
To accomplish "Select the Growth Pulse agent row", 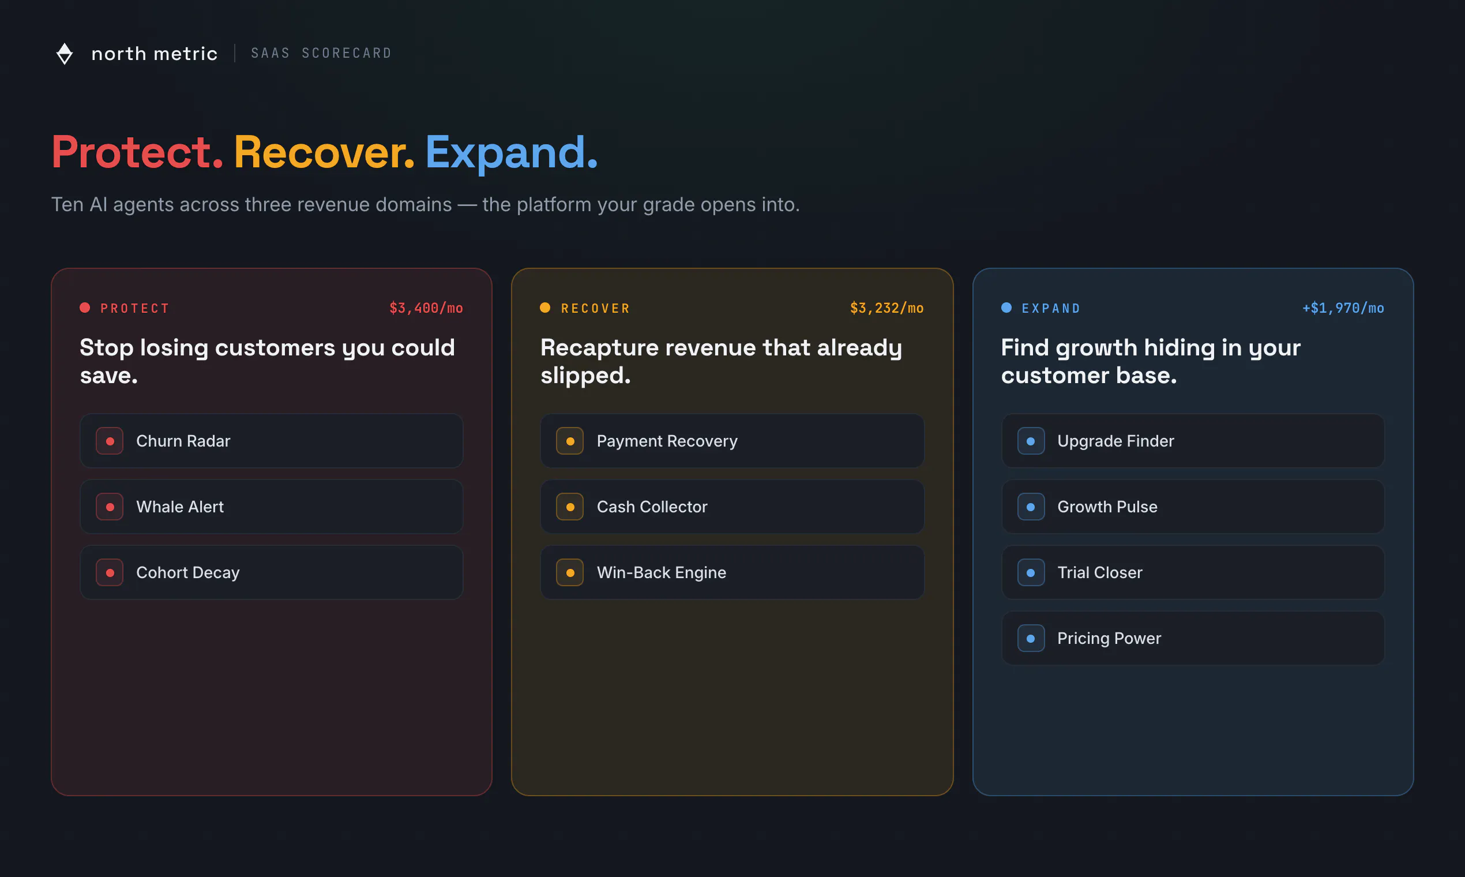I will (1193, 507).
